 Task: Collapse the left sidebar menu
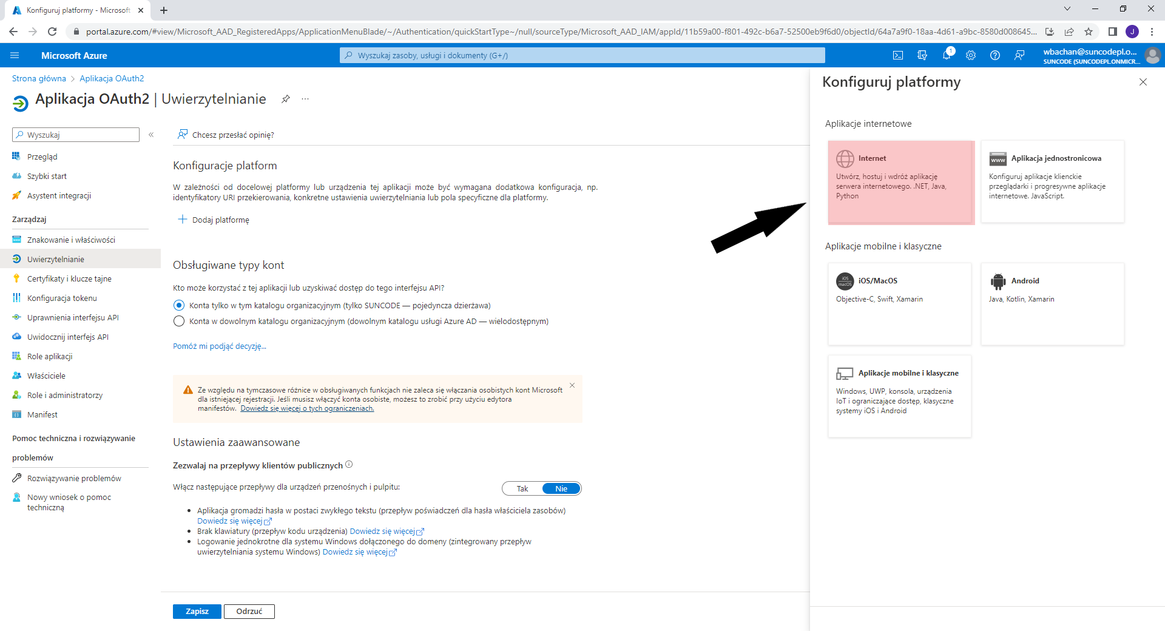(151, 135)
